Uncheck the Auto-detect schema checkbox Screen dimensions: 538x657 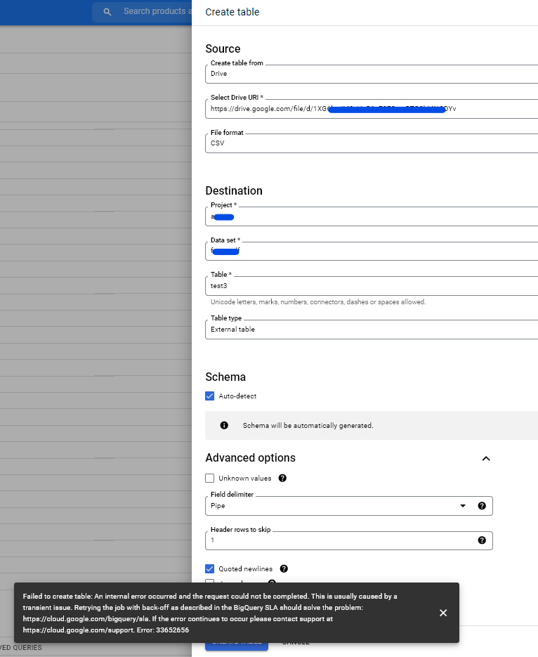click(x=210, y=396)
